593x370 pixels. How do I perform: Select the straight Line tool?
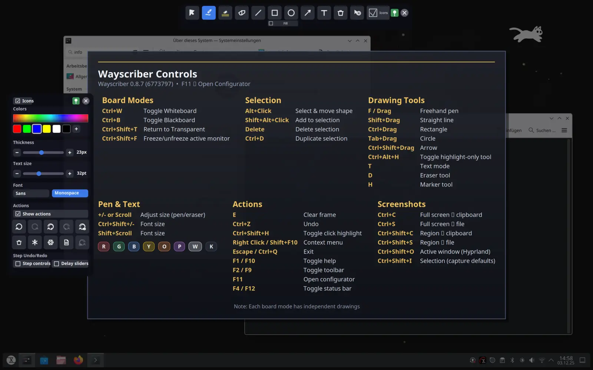[x=258, y=13]
